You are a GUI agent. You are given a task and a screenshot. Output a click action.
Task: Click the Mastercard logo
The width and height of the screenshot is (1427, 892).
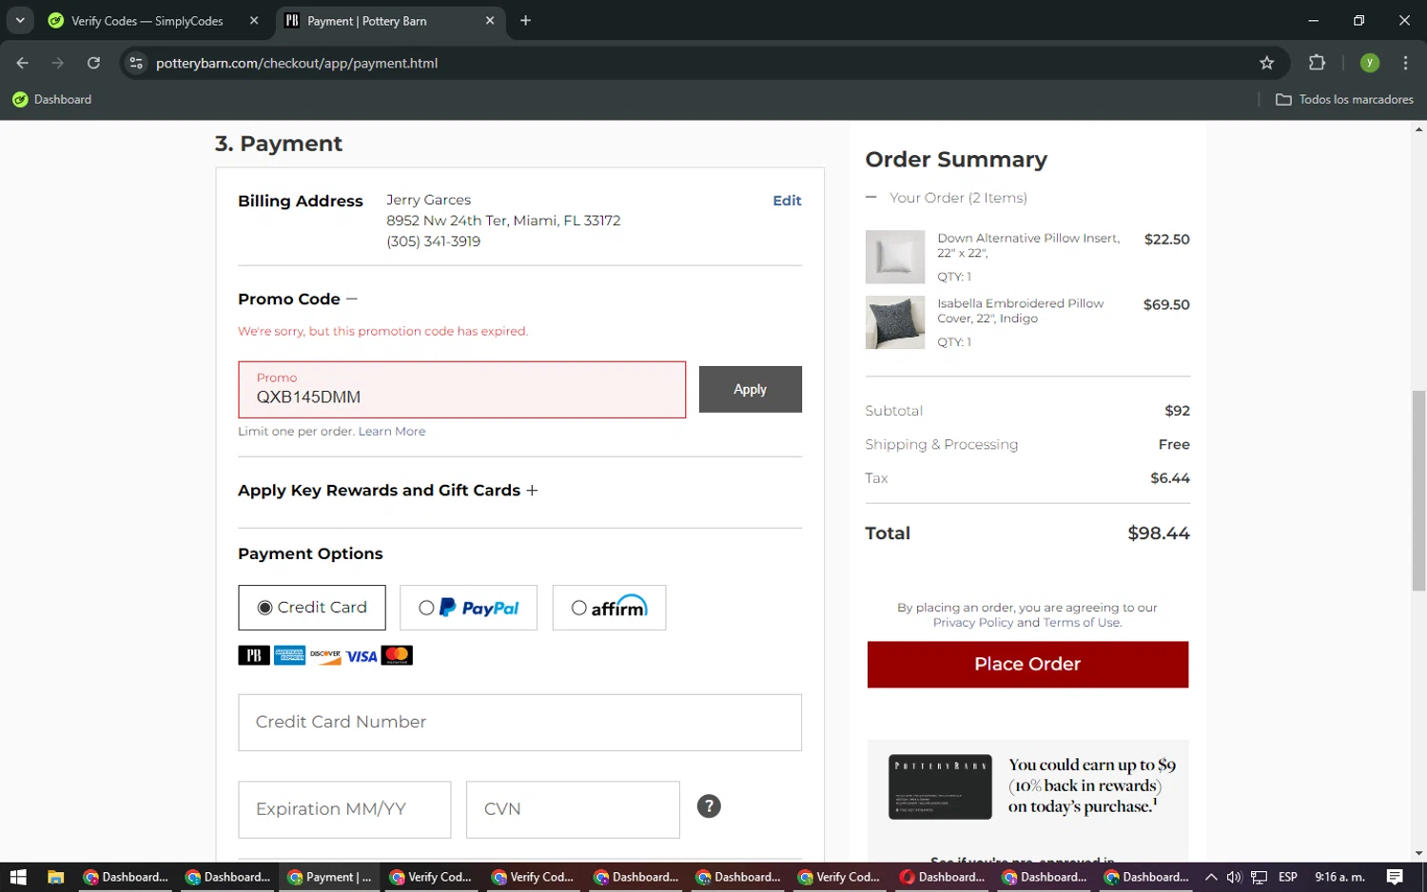point(397,655)
